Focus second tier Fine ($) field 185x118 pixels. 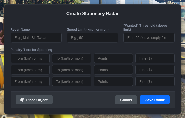[x=155, y=70]
